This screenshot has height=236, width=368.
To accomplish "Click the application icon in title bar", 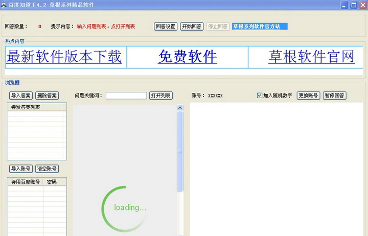I will (x=4, y=5).
